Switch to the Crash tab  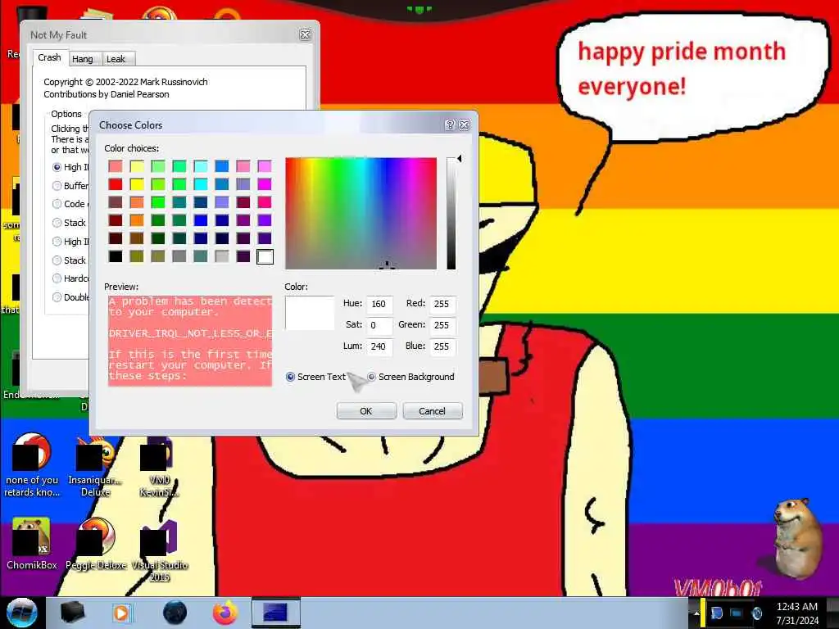coord(49,57)
